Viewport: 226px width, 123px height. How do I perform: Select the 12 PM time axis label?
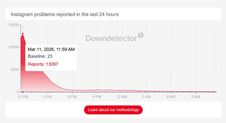click(x=23, y=97)
